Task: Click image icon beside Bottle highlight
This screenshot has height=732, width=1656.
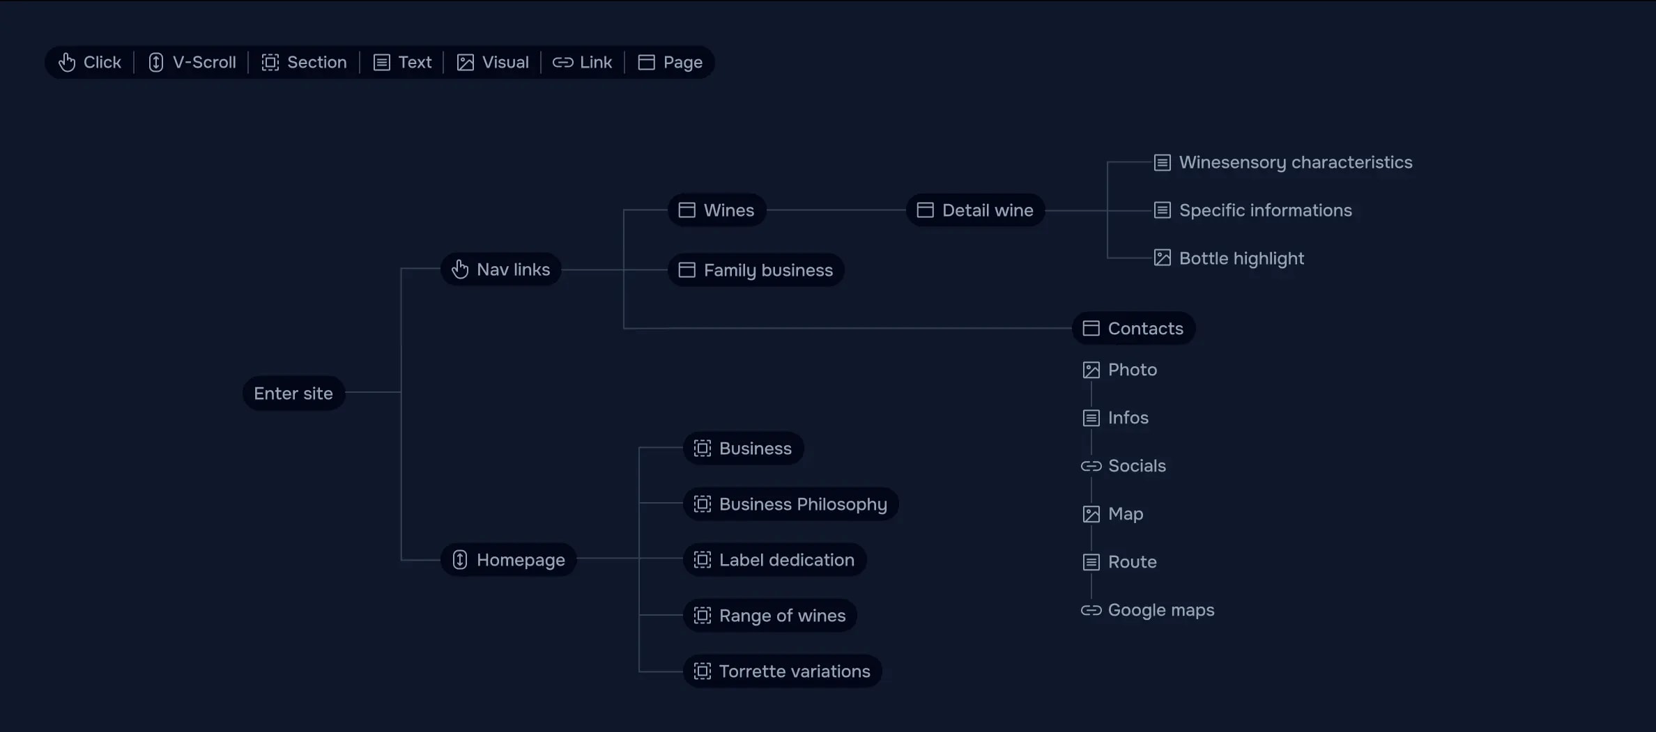Action: pyautogui.click(x=1163, y=258)
